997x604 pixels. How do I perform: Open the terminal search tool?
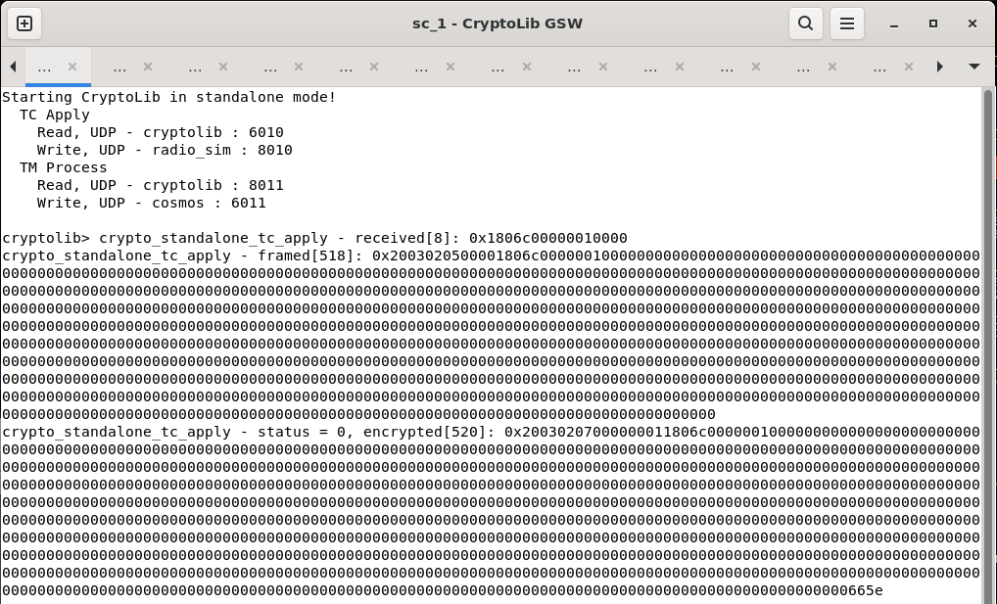pos(806,23)
